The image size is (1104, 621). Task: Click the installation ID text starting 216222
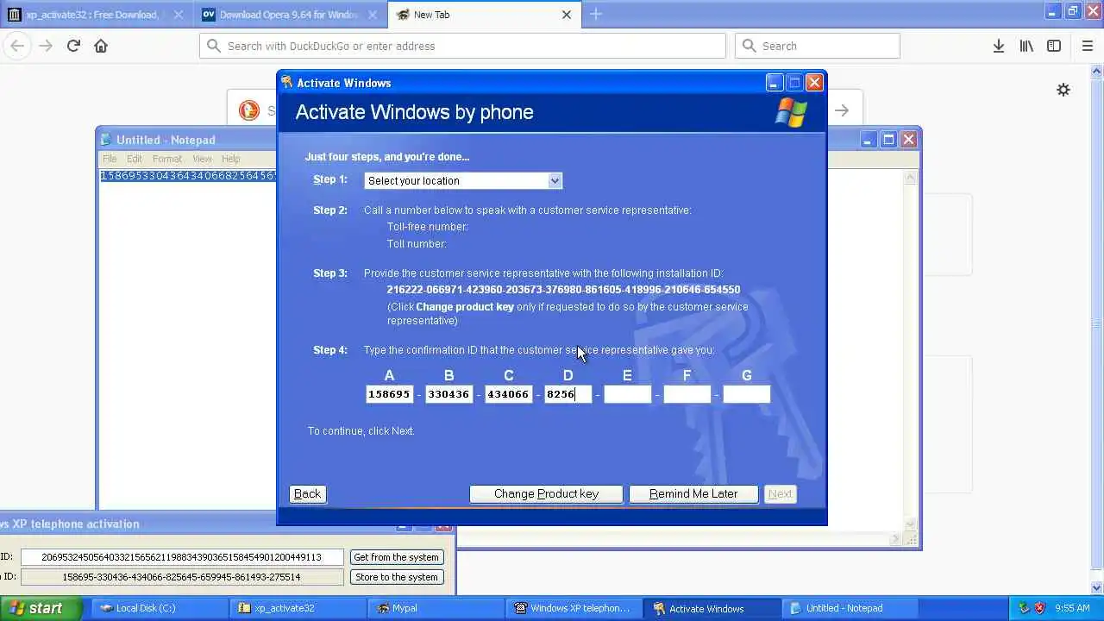coord(563,290)
